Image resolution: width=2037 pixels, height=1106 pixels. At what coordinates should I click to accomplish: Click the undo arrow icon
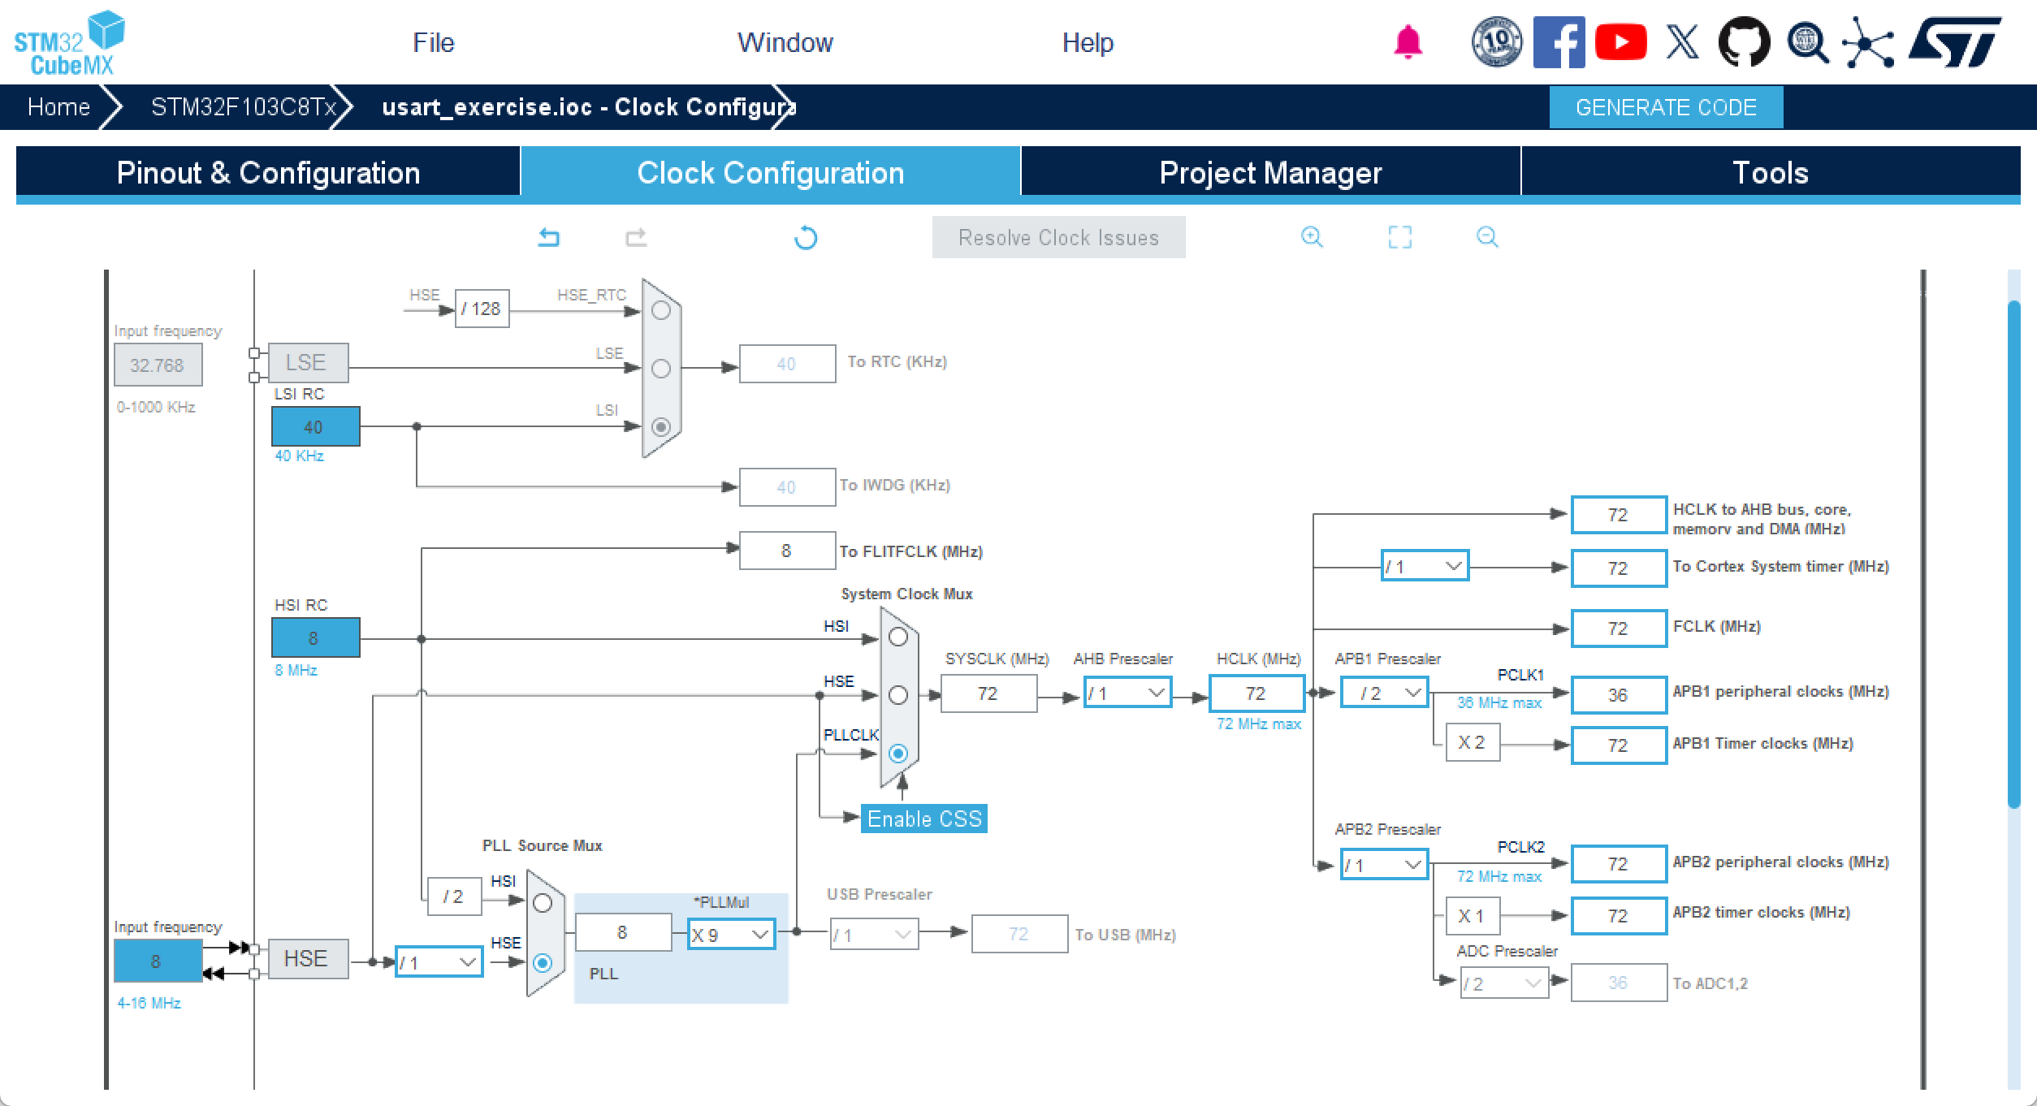(x=549, y=237)
